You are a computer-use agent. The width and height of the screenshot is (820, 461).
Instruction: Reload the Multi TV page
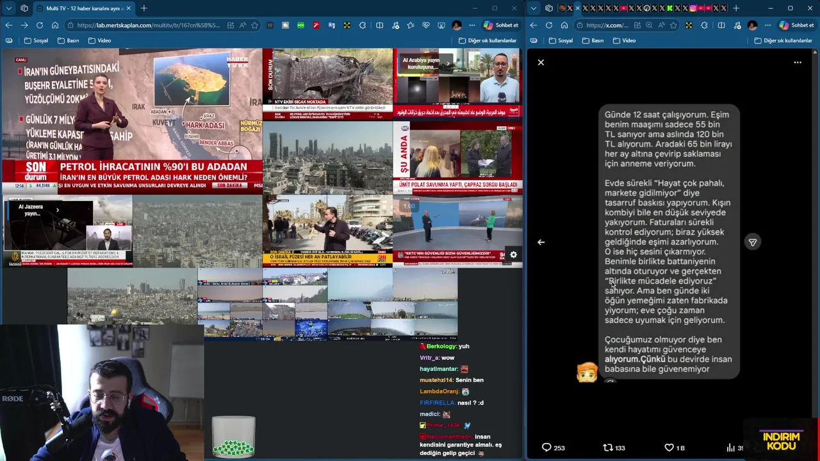pyautogui.click(x=40, y=25)
